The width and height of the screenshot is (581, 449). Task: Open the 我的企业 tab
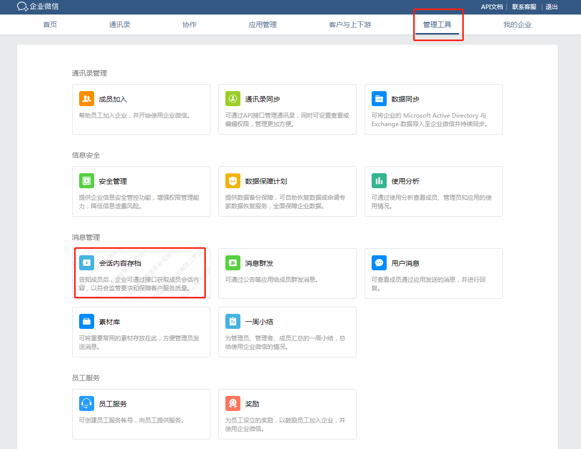pos(517,25)
